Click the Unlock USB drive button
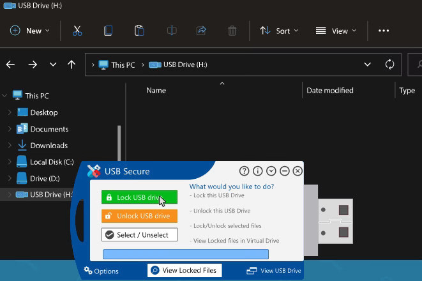This screenshot has height=281, width=422. click(139, 216)
